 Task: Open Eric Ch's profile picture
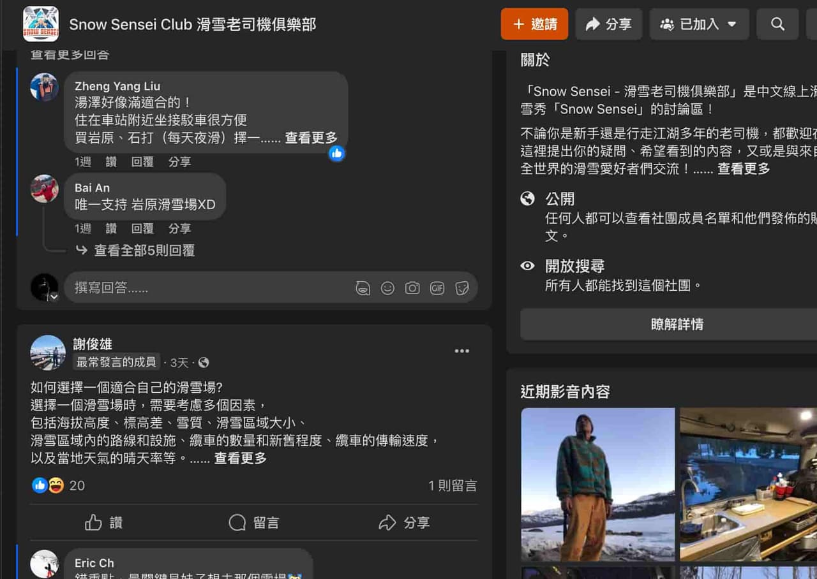(x=45, y=564)
